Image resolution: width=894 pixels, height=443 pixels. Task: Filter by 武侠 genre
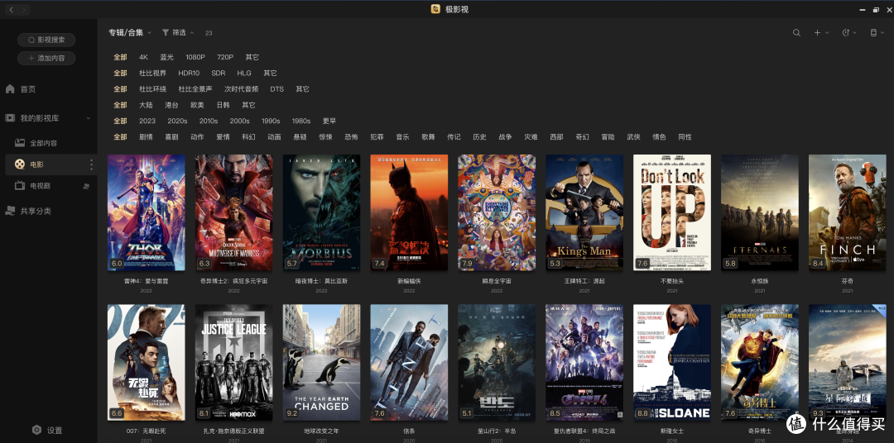[x=633, y=136]
